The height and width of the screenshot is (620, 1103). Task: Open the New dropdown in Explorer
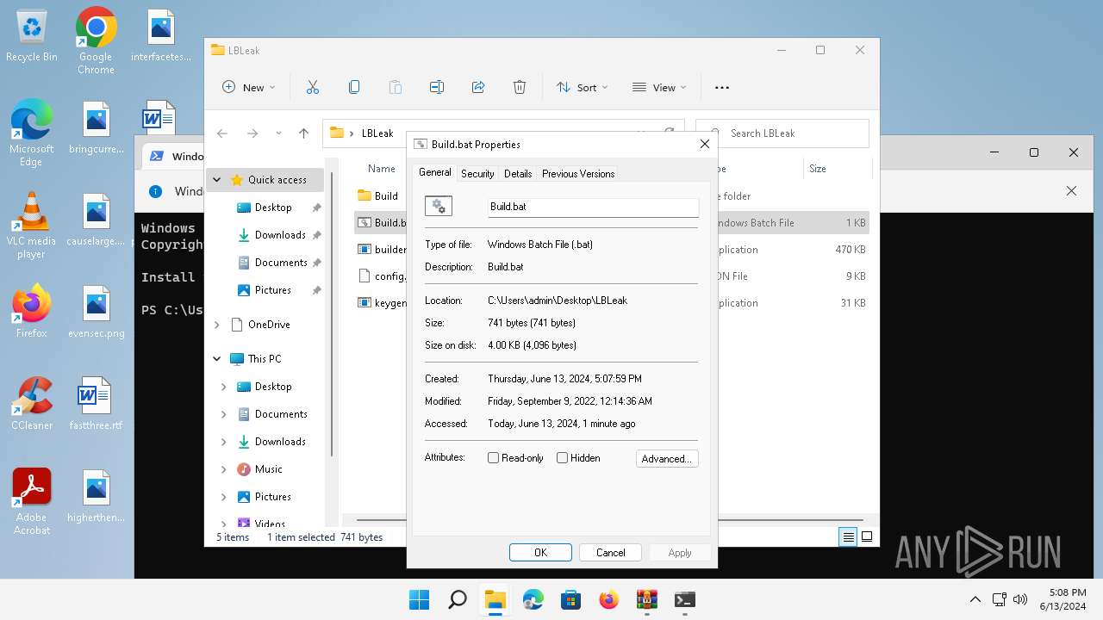coord(249,87)
